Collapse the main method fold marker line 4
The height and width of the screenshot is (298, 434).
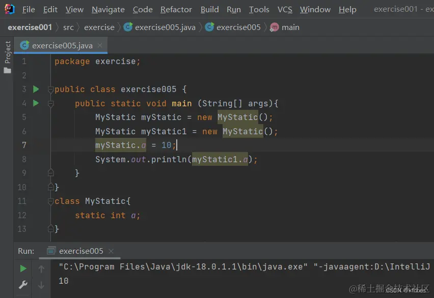coord(50,104)
